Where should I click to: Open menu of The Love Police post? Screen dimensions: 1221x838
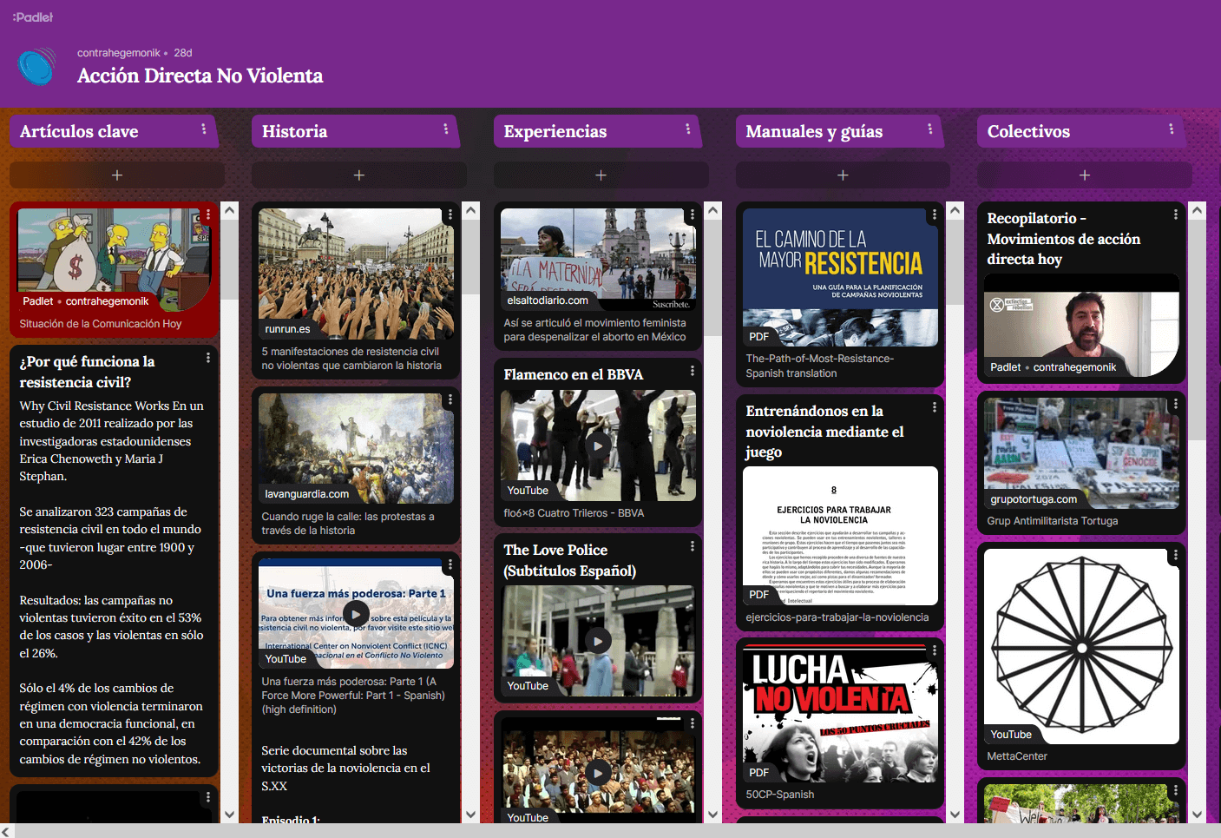pos(693,546)
